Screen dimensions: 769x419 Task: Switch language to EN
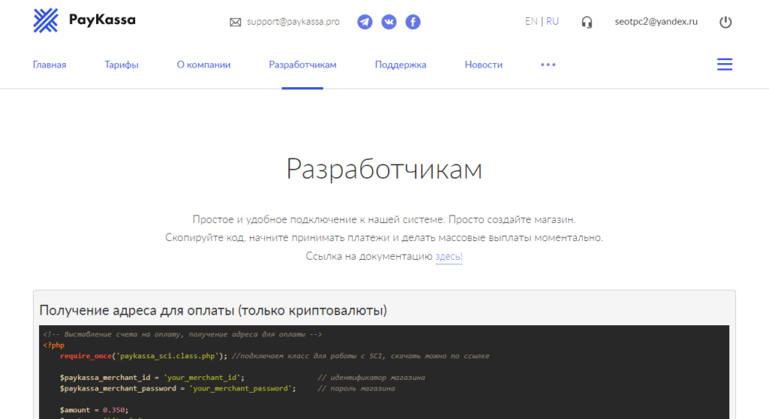pyautogui.click(x=531, y=22)
